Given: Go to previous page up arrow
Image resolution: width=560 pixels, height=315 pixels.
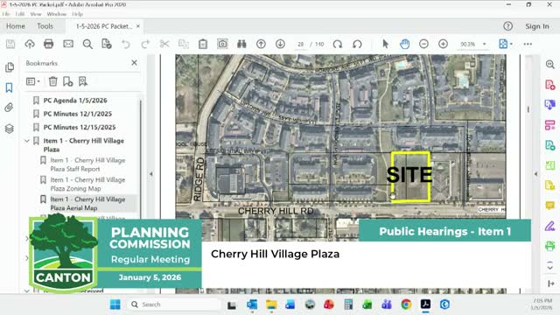Looking at the screenshot, I should [261, 44].
